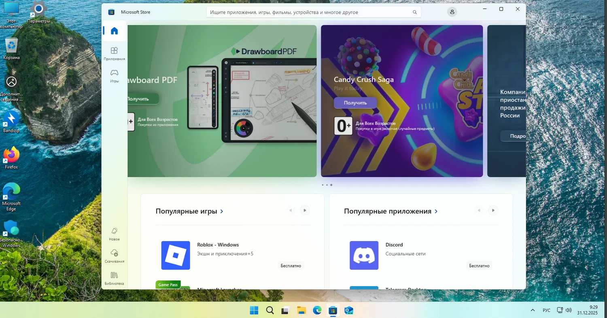This screenshot has height=318, width=607.
Task: Select Microsoft Edge desktop shortcut
Action: pyautogui.click(x=11, y=197)
